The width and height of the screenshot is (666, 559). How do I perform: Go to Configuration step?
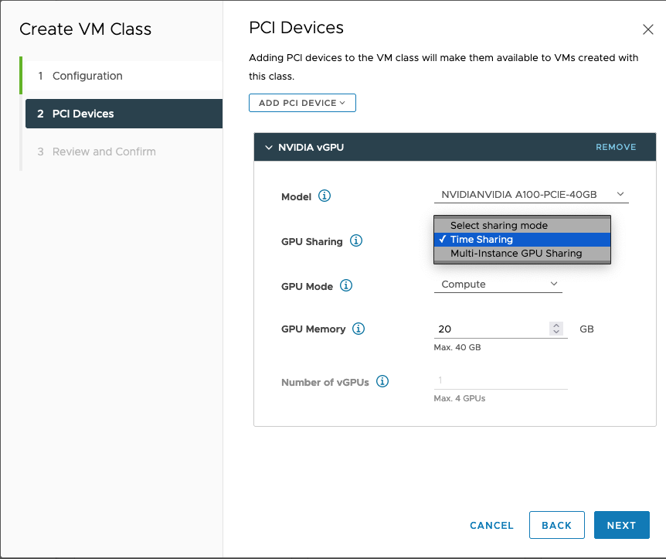[x=87, y=76]
